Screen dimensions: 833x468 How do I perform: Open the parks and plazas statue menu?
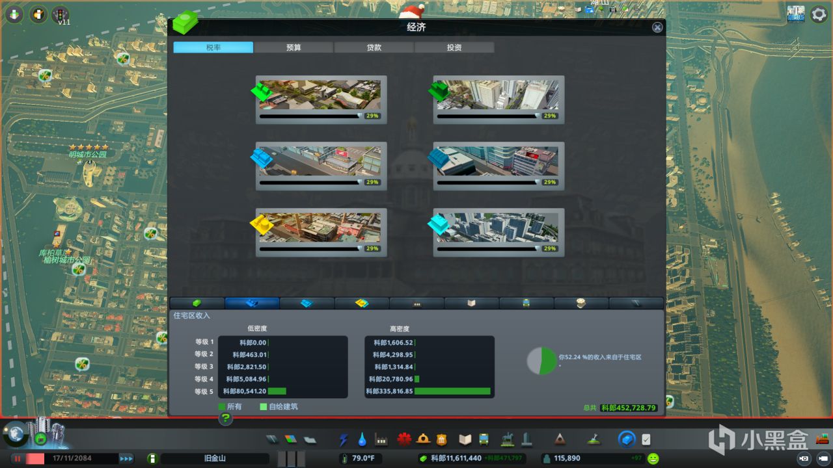pos(508,440)
